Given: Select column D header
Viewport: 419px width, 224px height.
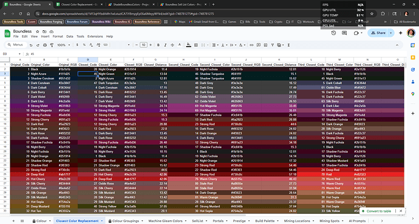Looking at the screenshot, I should point(87,60).
